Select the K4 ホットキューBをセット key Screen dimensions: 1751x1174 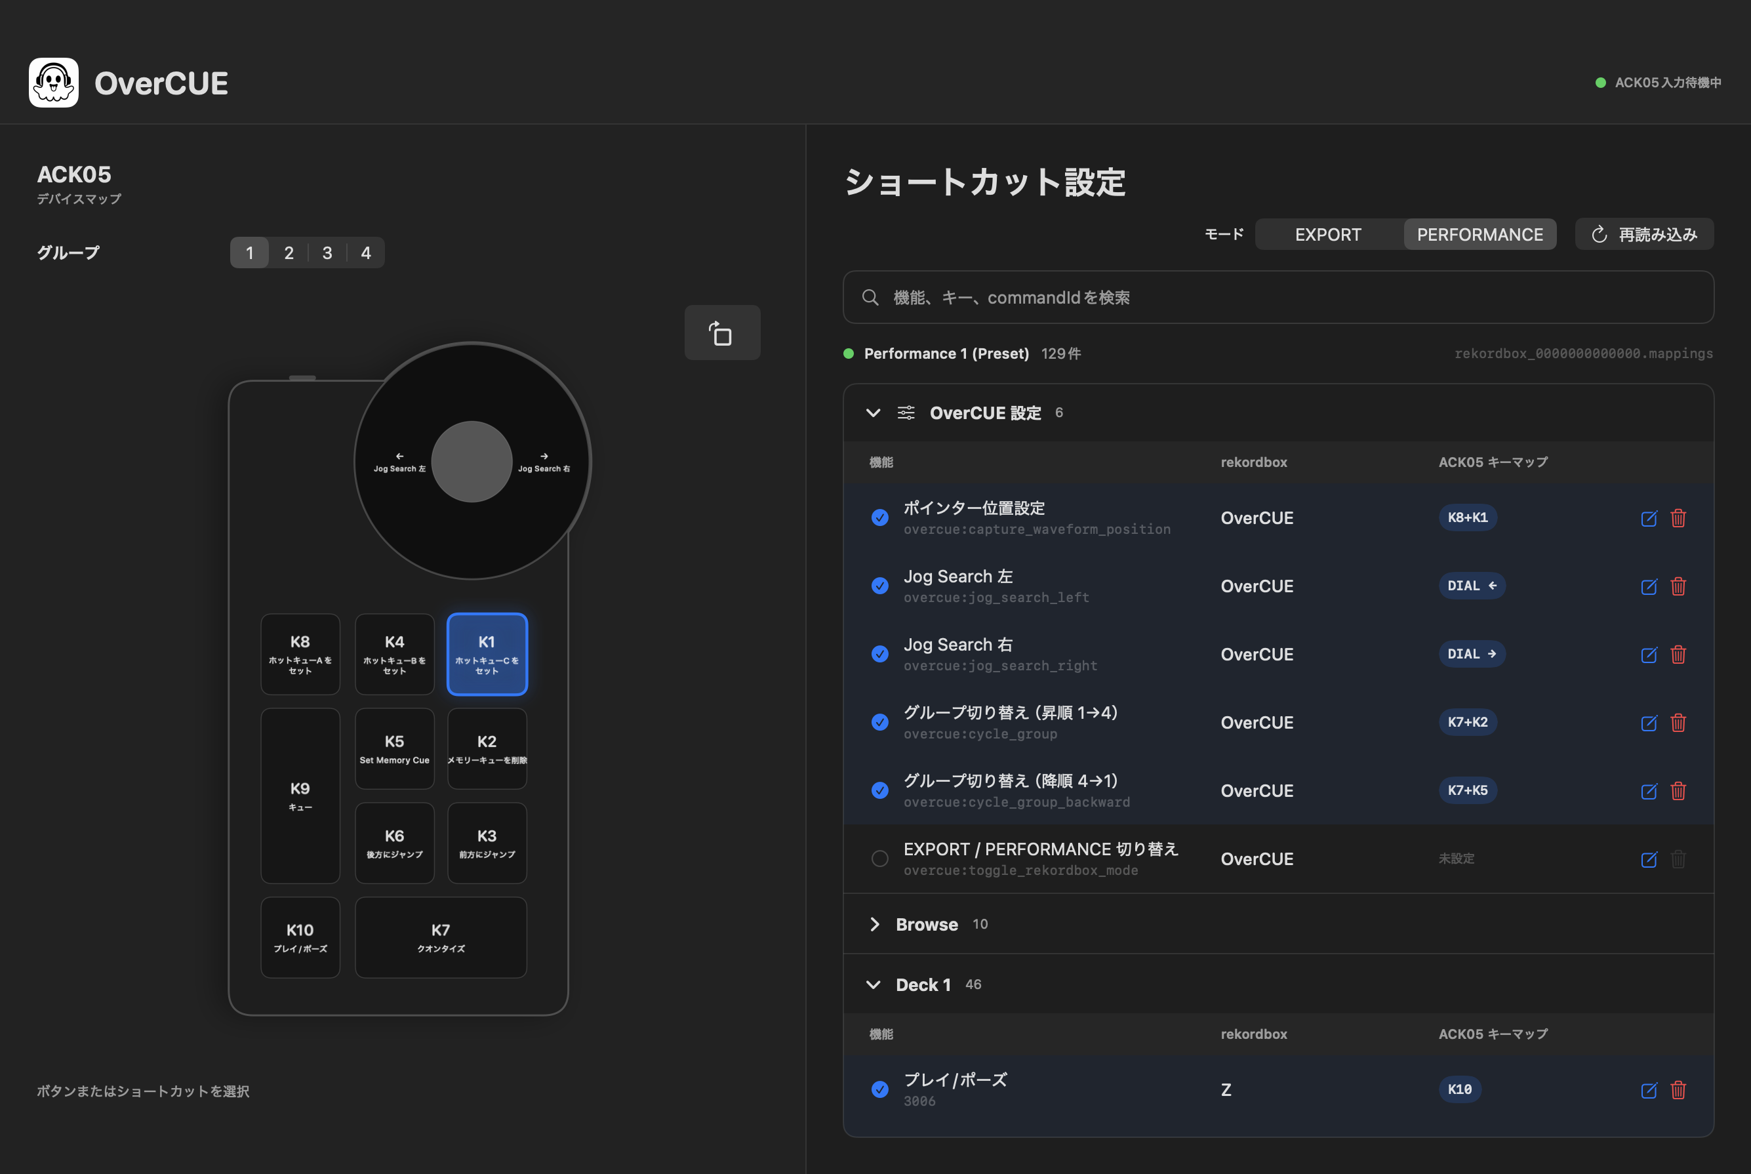pos(395,655)
